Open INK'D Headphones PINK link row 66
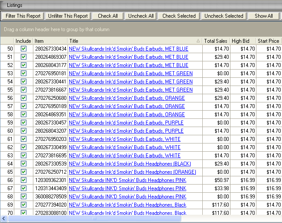The height and width of the screenshot is (223, 282). click(x=127, y=180)
